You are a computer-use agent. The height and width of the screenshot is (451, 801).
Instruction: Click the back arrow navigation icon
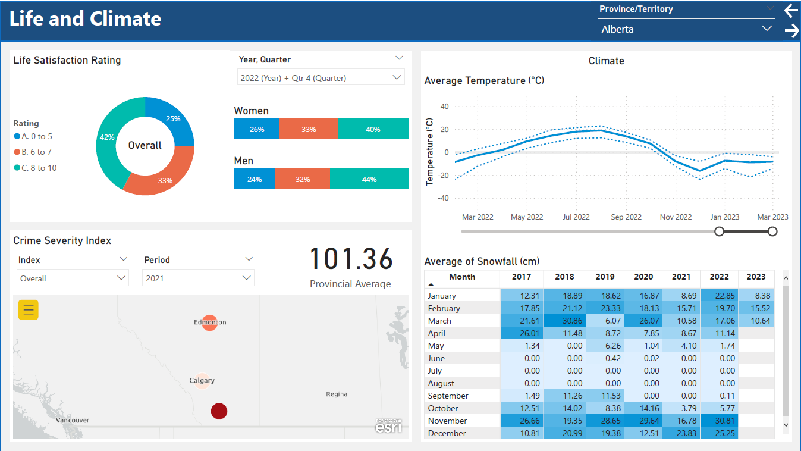pyautogui.click(x=791, y=11)
